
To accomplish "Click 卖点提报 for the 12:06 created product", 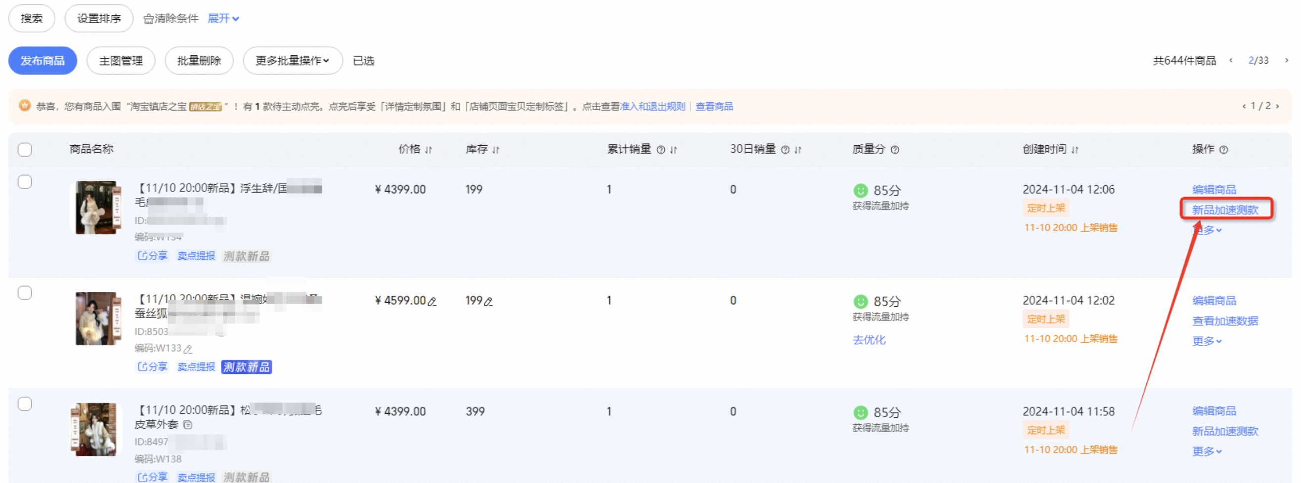I will pos(196,256).
